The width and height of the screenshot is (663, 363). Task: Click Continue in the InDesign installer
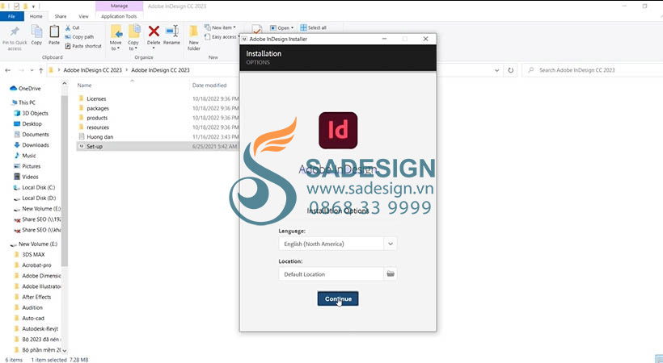(338, 298)
